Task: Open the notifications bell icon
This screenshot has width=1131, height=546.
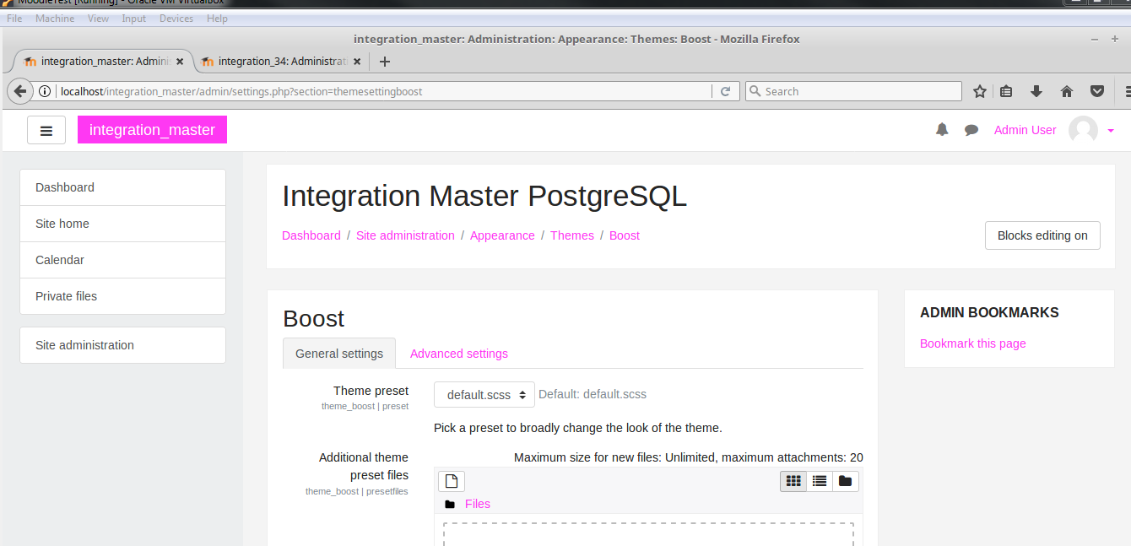Action: 942,130
